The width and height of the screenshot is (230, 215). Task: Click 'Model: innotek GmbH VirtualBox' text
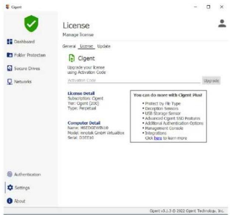[x=96, y=133]
